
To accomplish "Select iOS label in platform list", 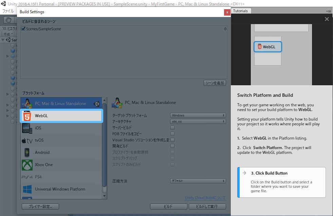I will click(38, 128).
